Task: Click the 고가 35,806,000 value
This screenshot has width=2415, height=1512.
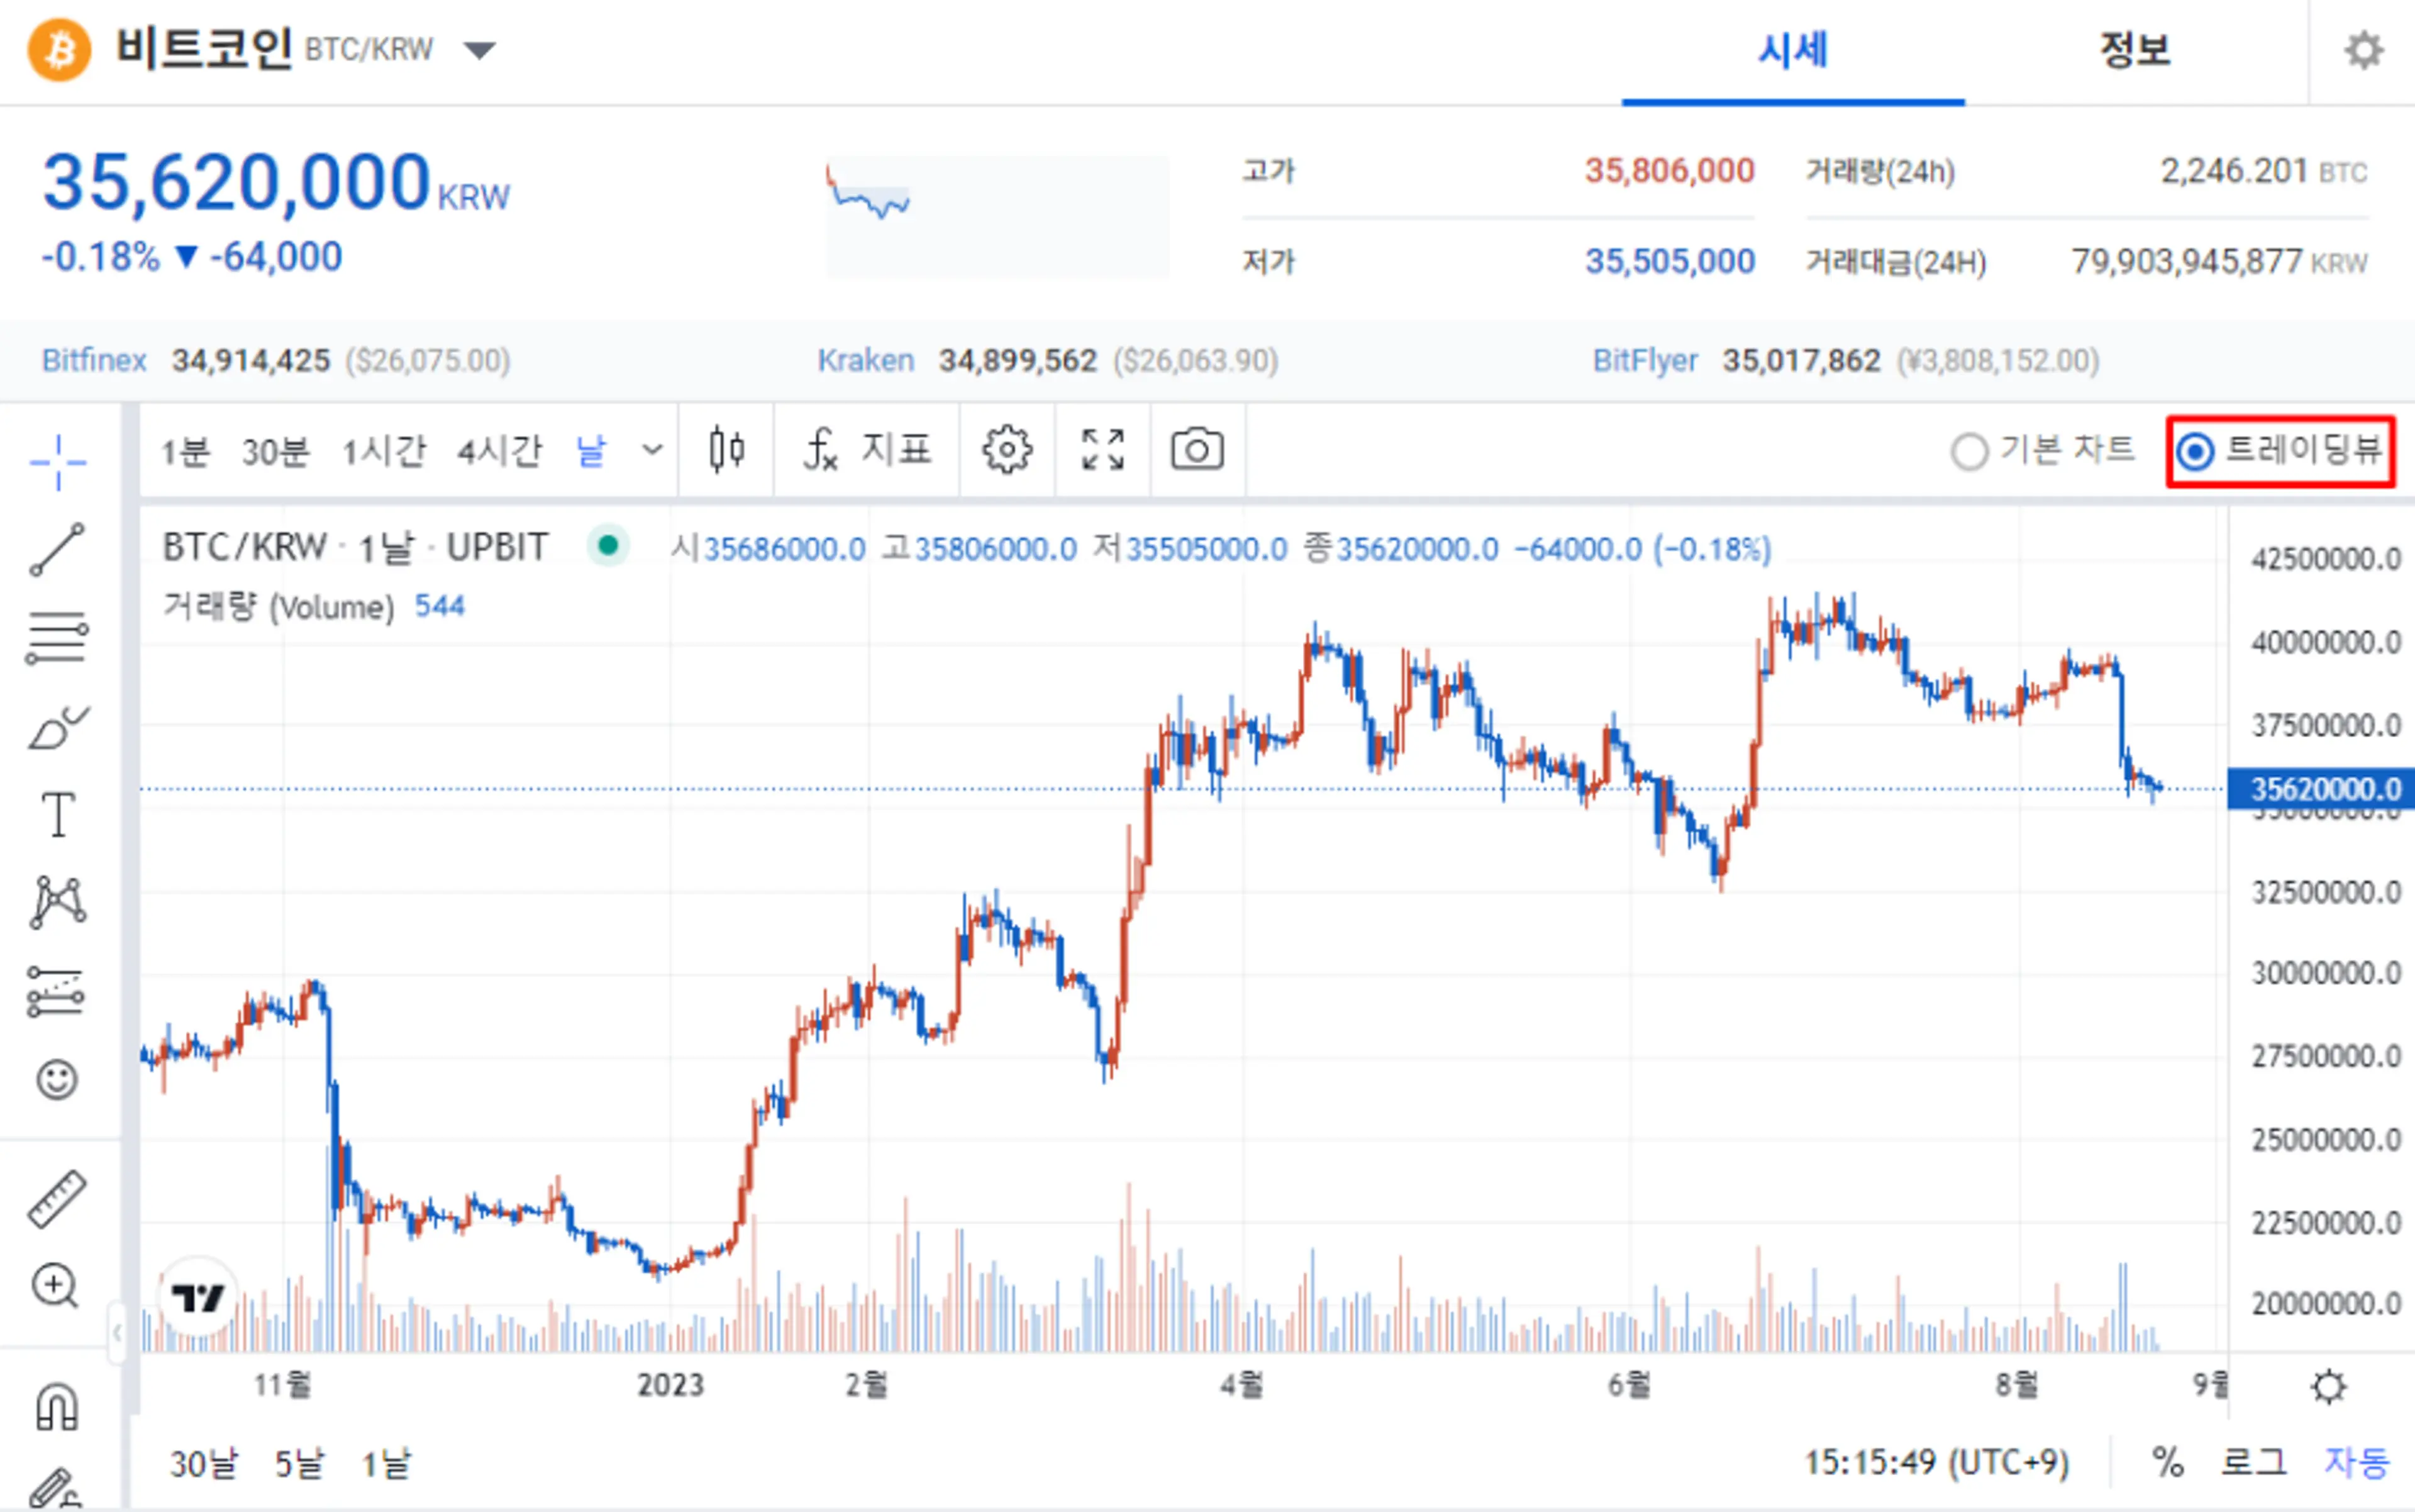Action: [1669, 171]
